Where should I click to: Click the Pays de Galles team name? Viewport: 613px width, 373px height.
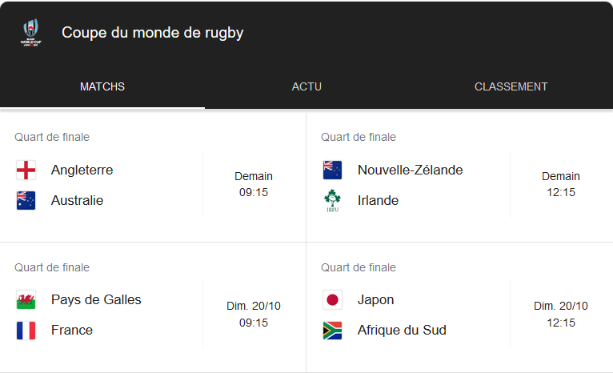[96, 299]
